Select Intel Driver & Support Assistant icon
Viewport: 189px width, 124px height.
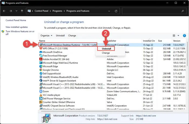point(41,81)
